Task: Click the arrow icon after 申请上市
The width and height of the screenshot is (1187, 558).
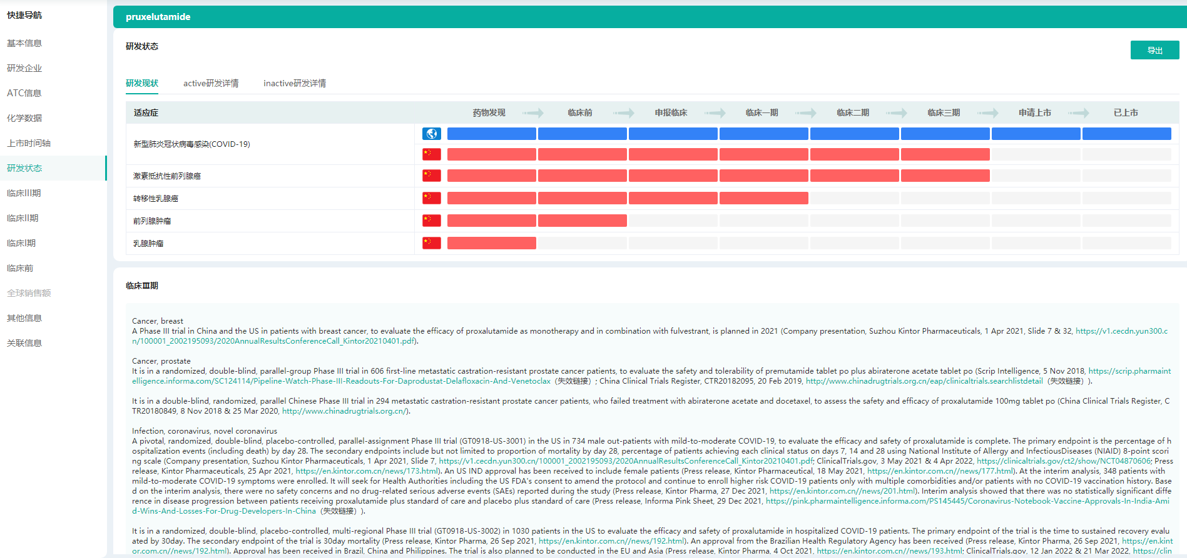Action: tap(1079, 113)
